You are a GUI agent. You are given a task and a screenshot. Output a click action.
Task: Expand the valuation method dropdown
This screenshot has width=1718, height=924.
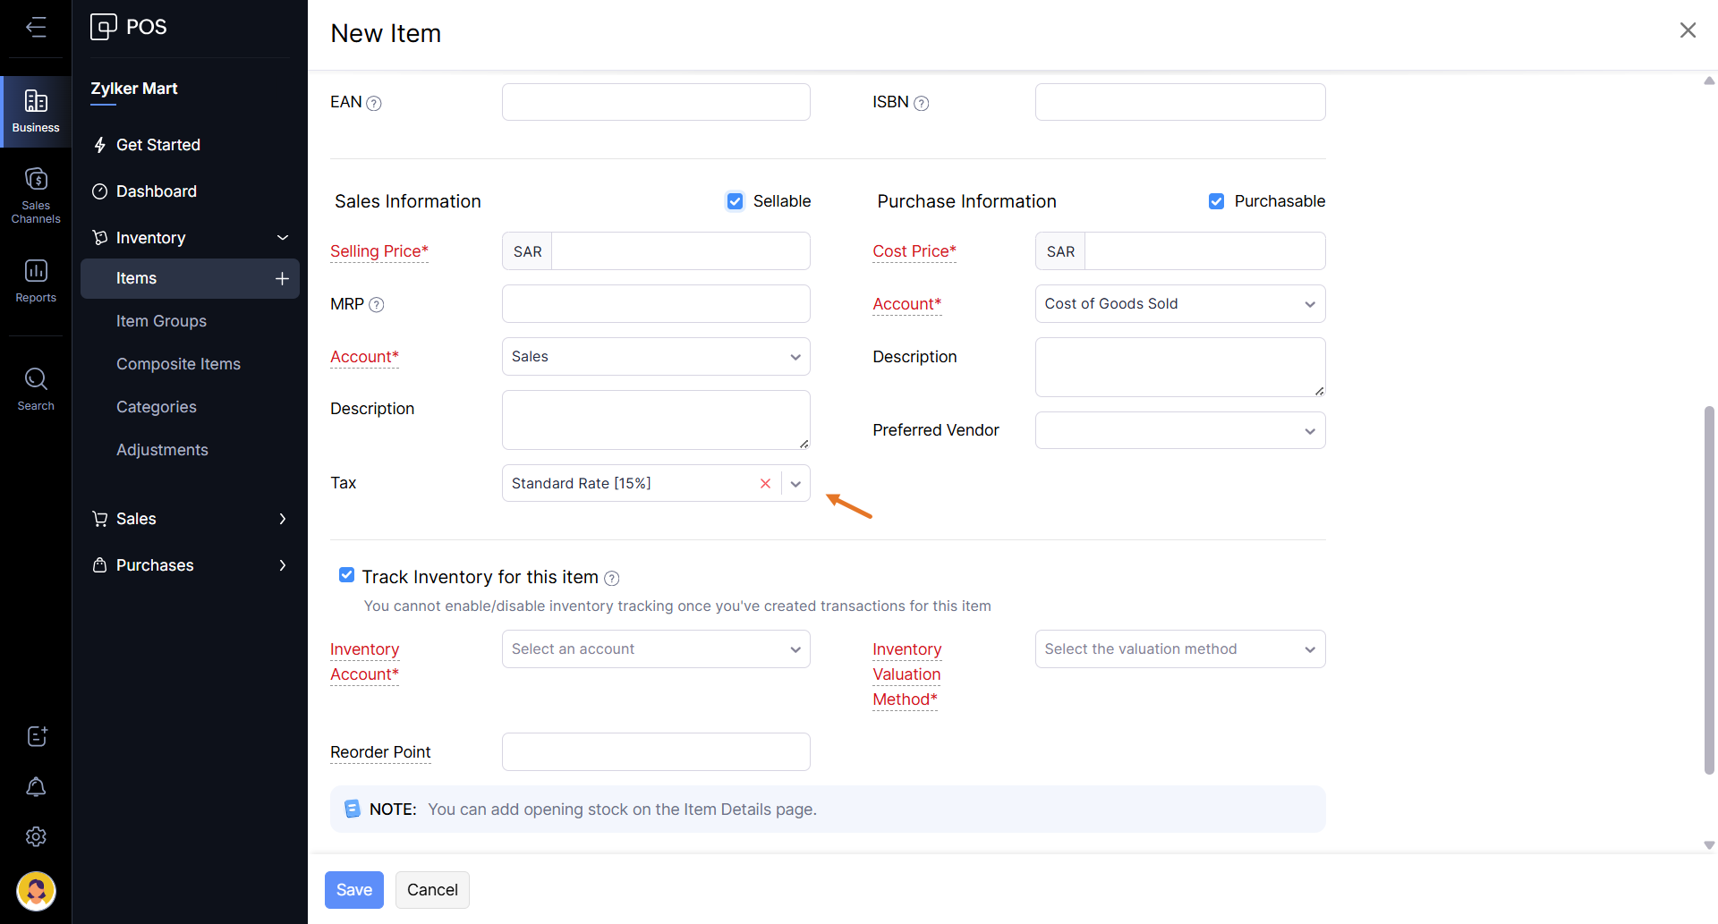pos(1179,649)
